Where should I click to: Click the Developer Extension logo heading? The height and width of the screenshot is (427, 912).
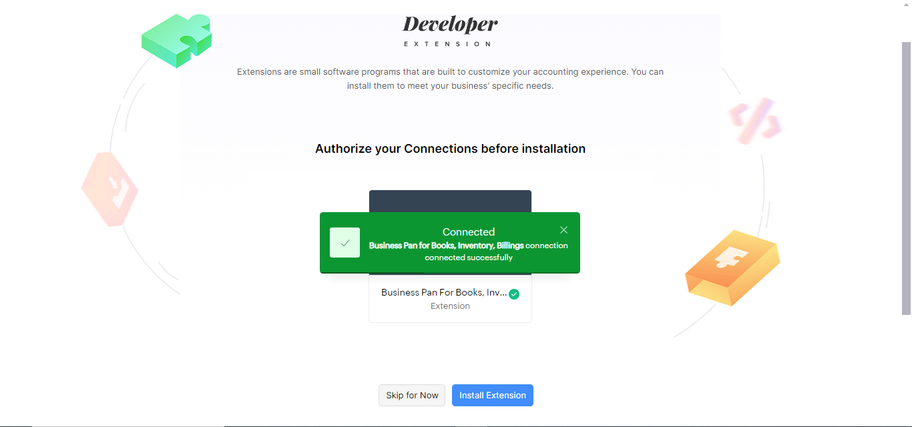tap(450, 31)
